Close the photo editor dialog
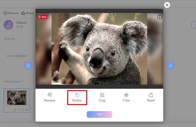 167,5
